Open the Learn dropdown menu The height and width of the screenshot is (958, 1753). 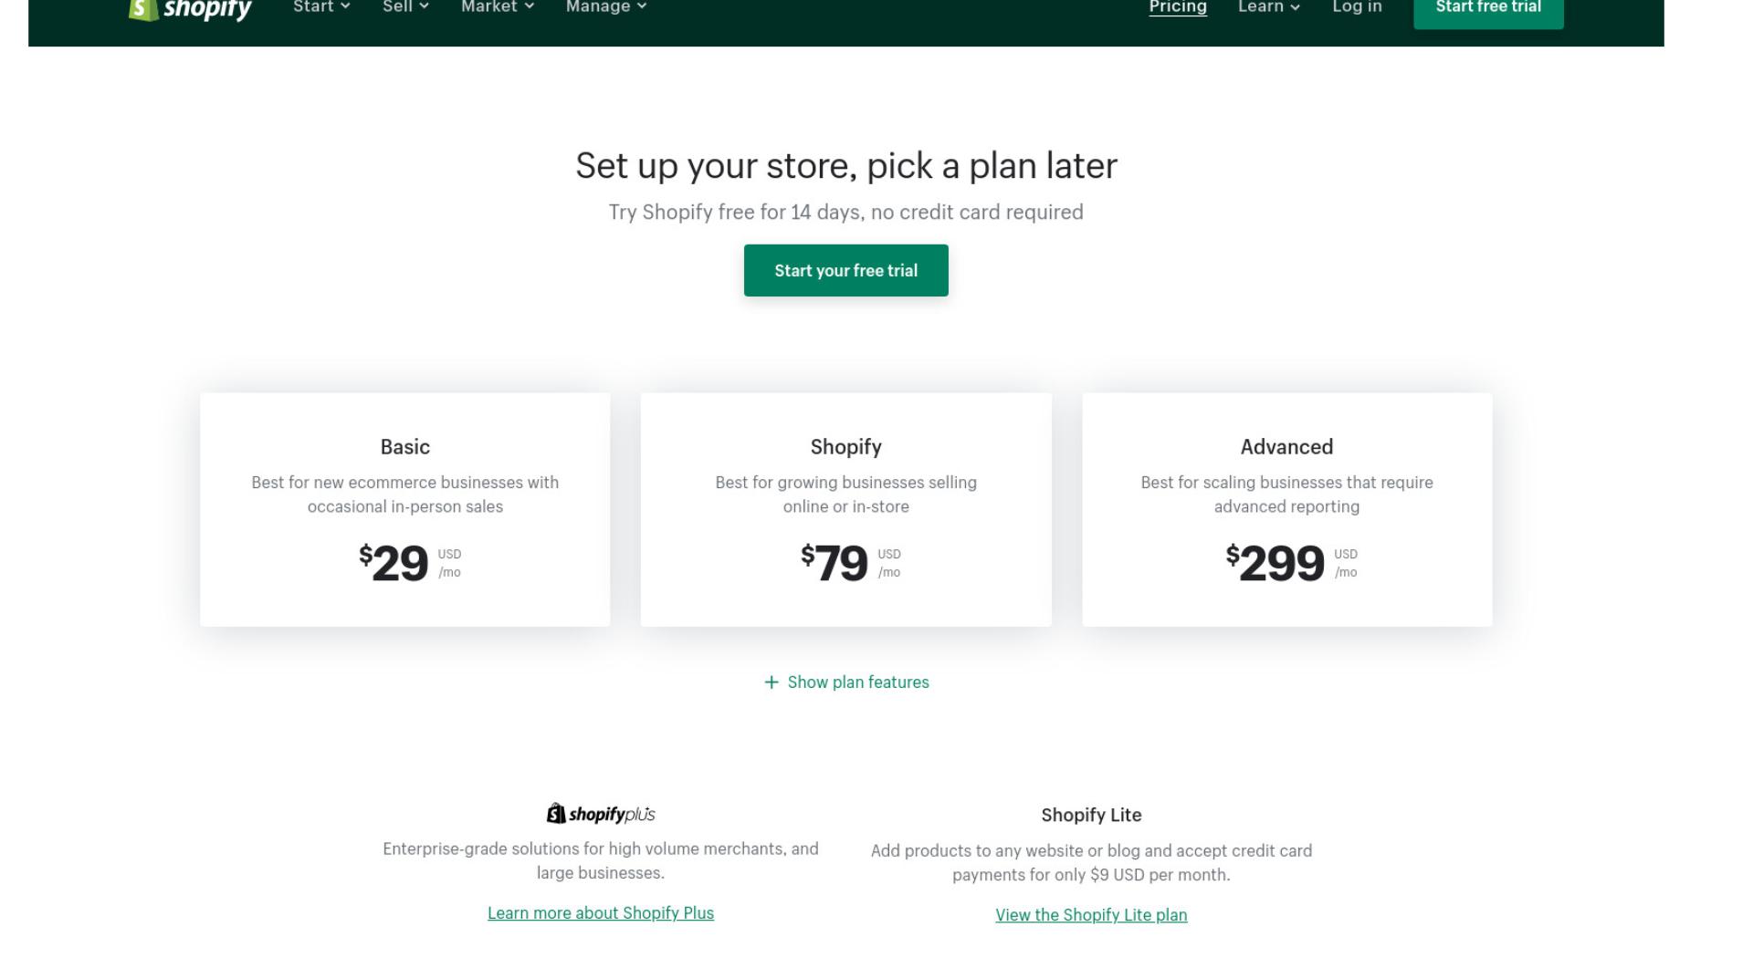pos(1269,7)
